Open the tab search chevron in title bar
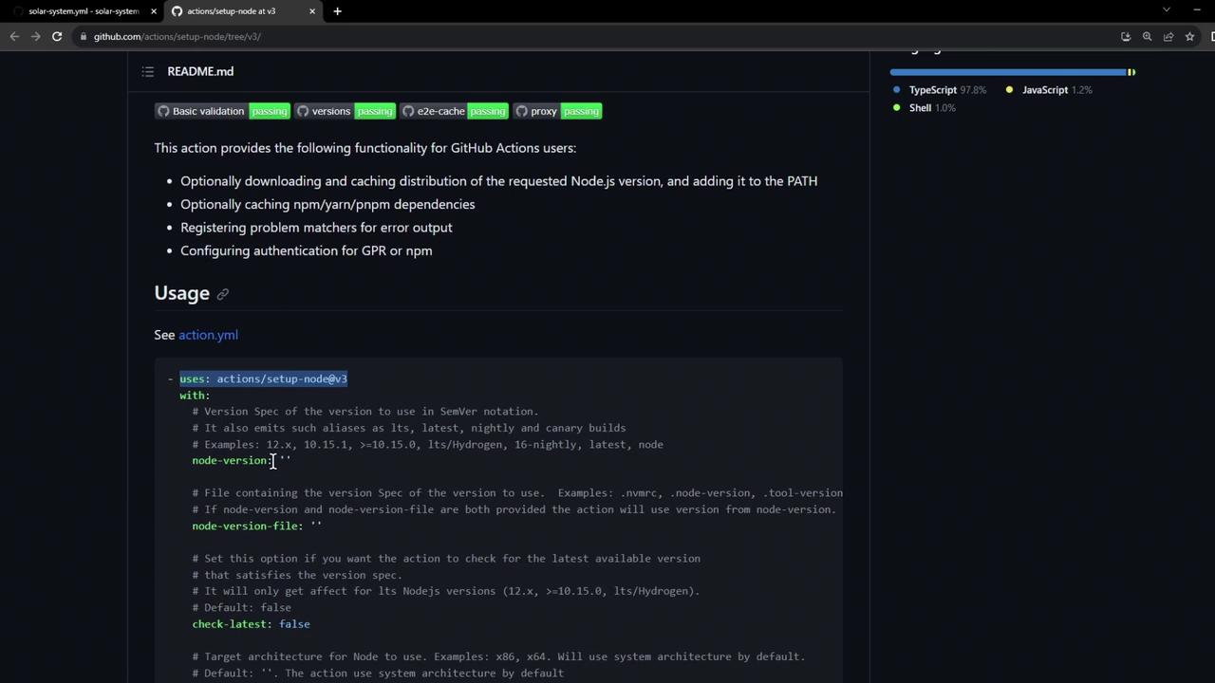The width and height of the screenshot is (1215, 683). 1167,10
